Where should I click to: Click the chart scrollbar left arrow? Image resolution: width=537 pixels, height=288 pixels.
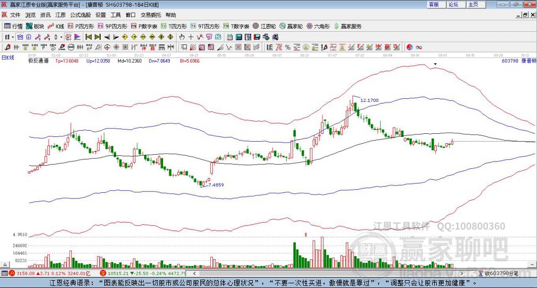click(194, 273)
